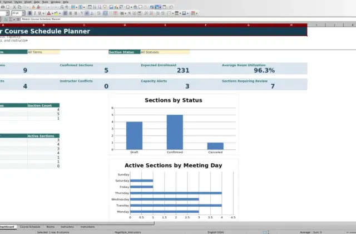Image resolution: width=356 pixels, height=234 pixels.
Task: Open the border style dropdown arrow
Action: click(x=180, y=13)
